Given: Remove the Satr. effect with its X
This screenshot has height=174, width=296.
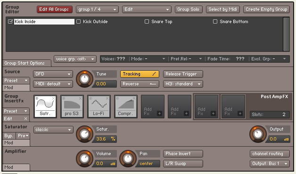Looking at the screenshot, I should tap(53, 98).
